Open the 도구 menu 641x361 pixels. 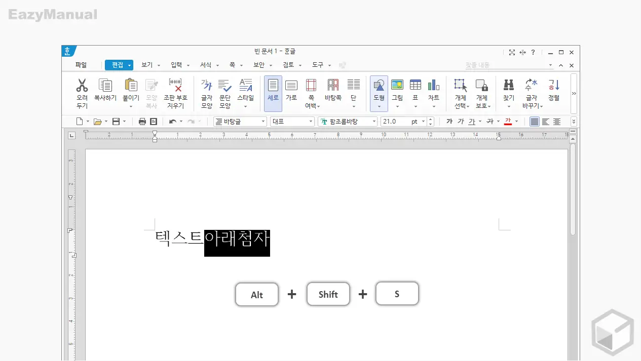(318, 65)
